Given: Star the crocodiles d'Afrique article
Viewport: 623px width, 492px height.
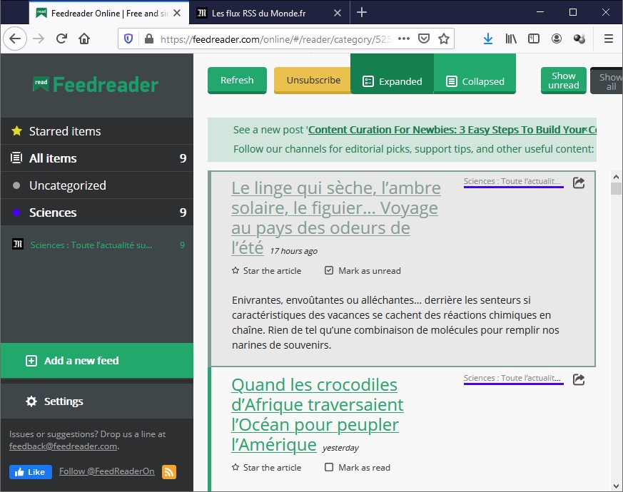Looking at the screenshot, I should click(x=266, y=468).
